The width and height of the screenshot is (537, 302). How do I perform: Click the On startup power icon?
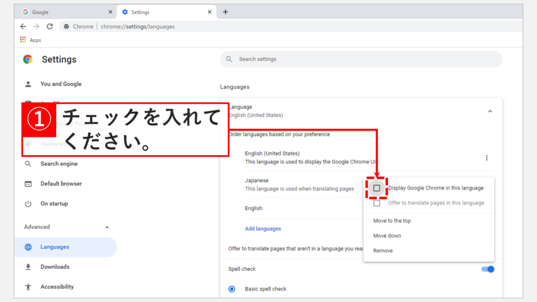tap(28, 203)
